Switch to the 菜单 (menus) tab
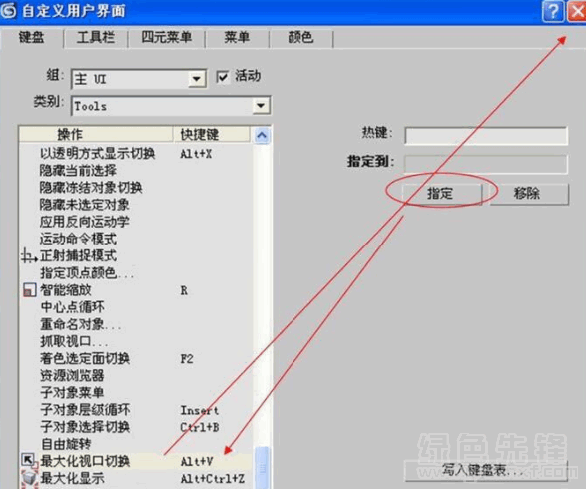 (237, 37)
